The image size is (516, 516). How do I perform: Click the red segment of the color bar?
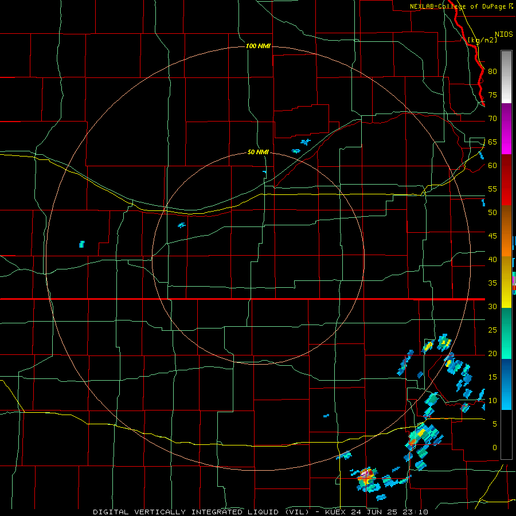pos(506,180)
